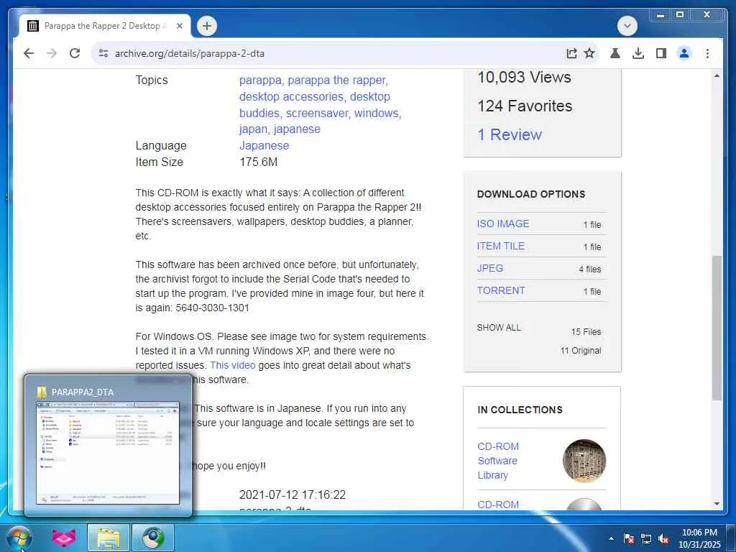Image resolution: width=736 pixels, height=552 pixels.
Task: Click the scrollbar up arrow
Action: click(x=717, y=75)
